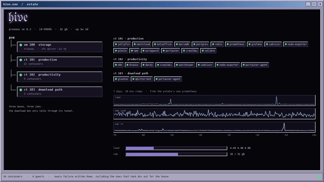324x182 pixels.
Task: Click the '34 containers' status bar entry
Action: [x=13, y=177]
